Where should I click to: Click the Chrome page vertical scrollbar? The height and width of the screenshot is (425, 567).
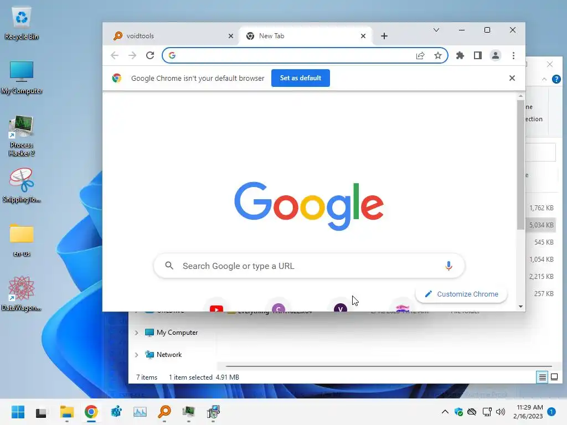[x=520, y=164]
